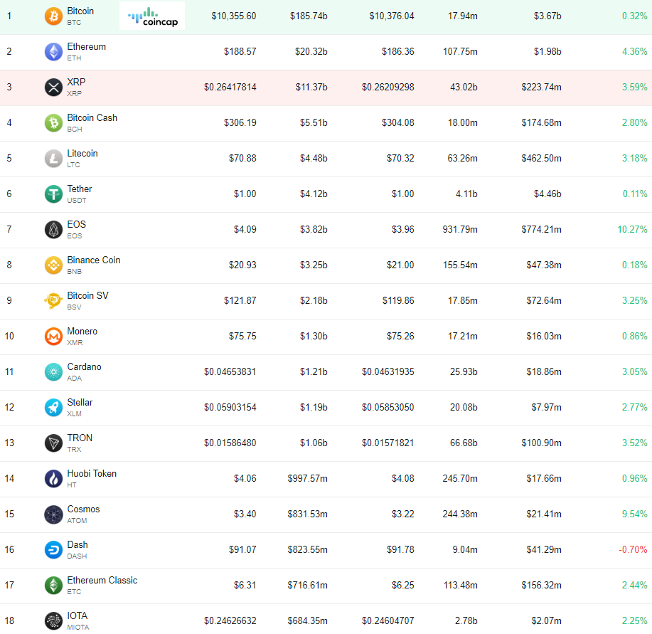Click the EOS dark logo icon
Viewport: 652px width, 634px height.
[53, 230]
